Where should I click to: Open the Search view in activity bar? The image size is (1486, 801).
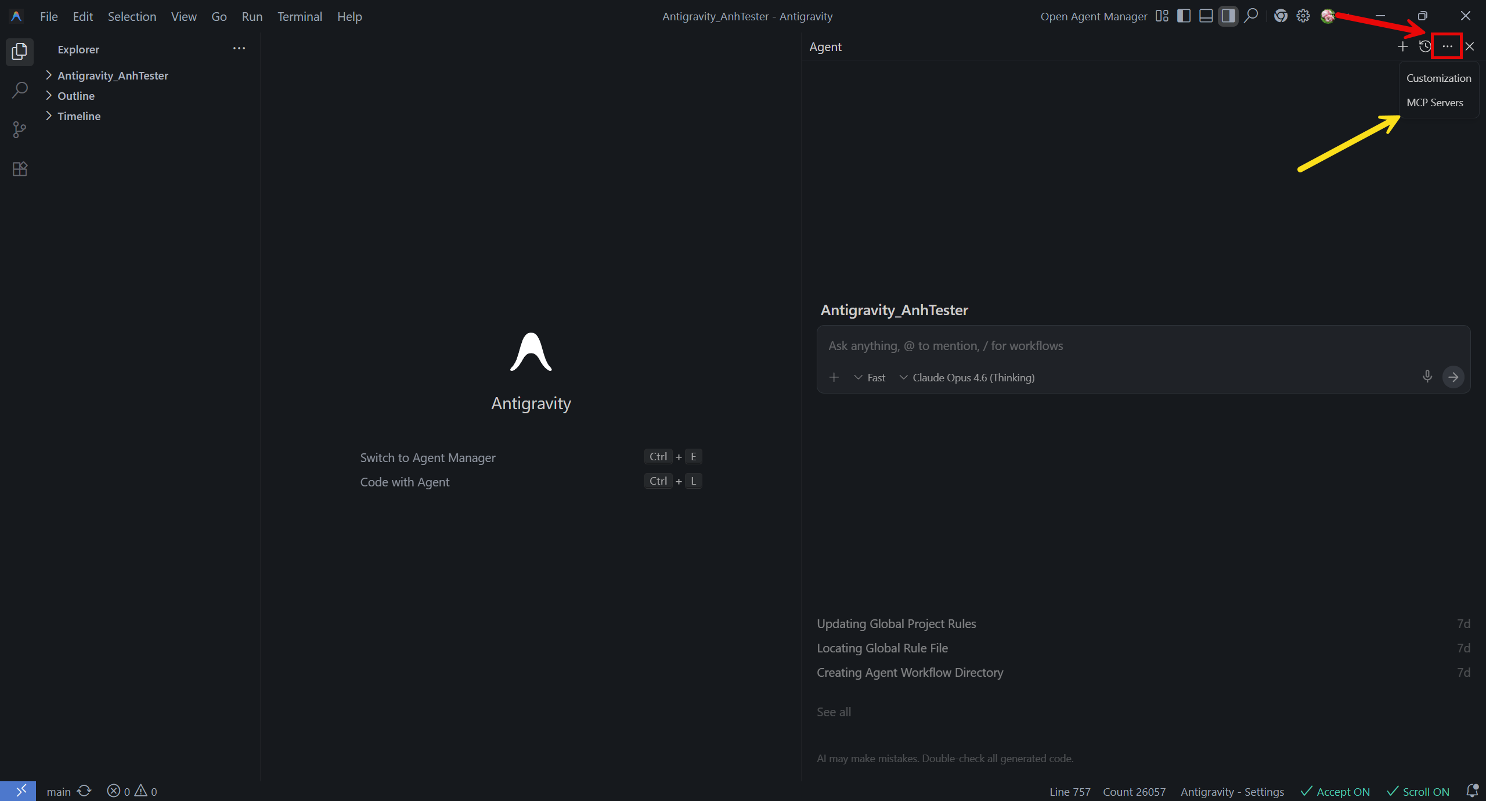point(20,90)
